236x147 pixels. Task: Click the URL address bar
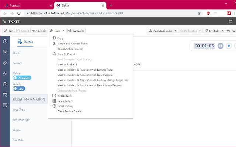coord(113,13)
